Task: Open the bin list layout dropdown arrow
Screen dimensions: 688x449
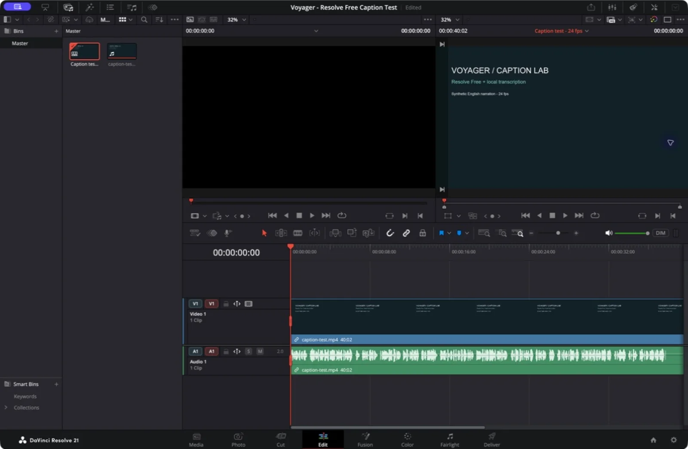Action: point(17,20)
